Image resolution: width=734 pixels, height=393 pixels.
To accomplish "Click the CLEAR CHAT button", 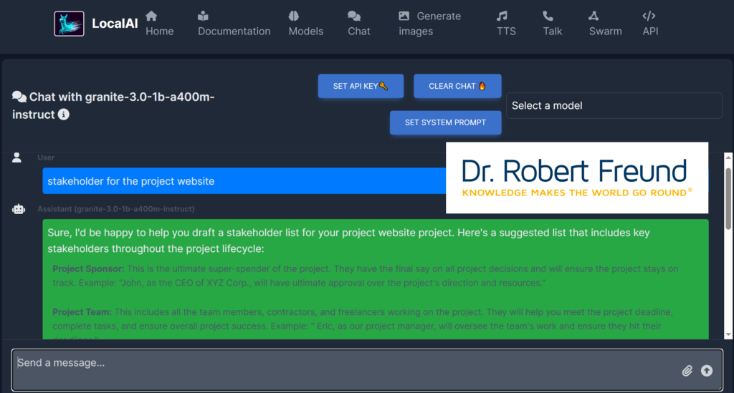I will (457, 86).
